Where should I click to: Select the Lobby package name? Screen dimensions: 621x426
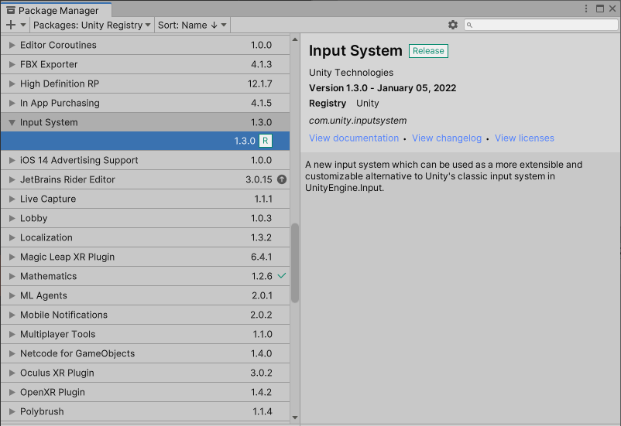pyautogui.click(x=33, y=218)
